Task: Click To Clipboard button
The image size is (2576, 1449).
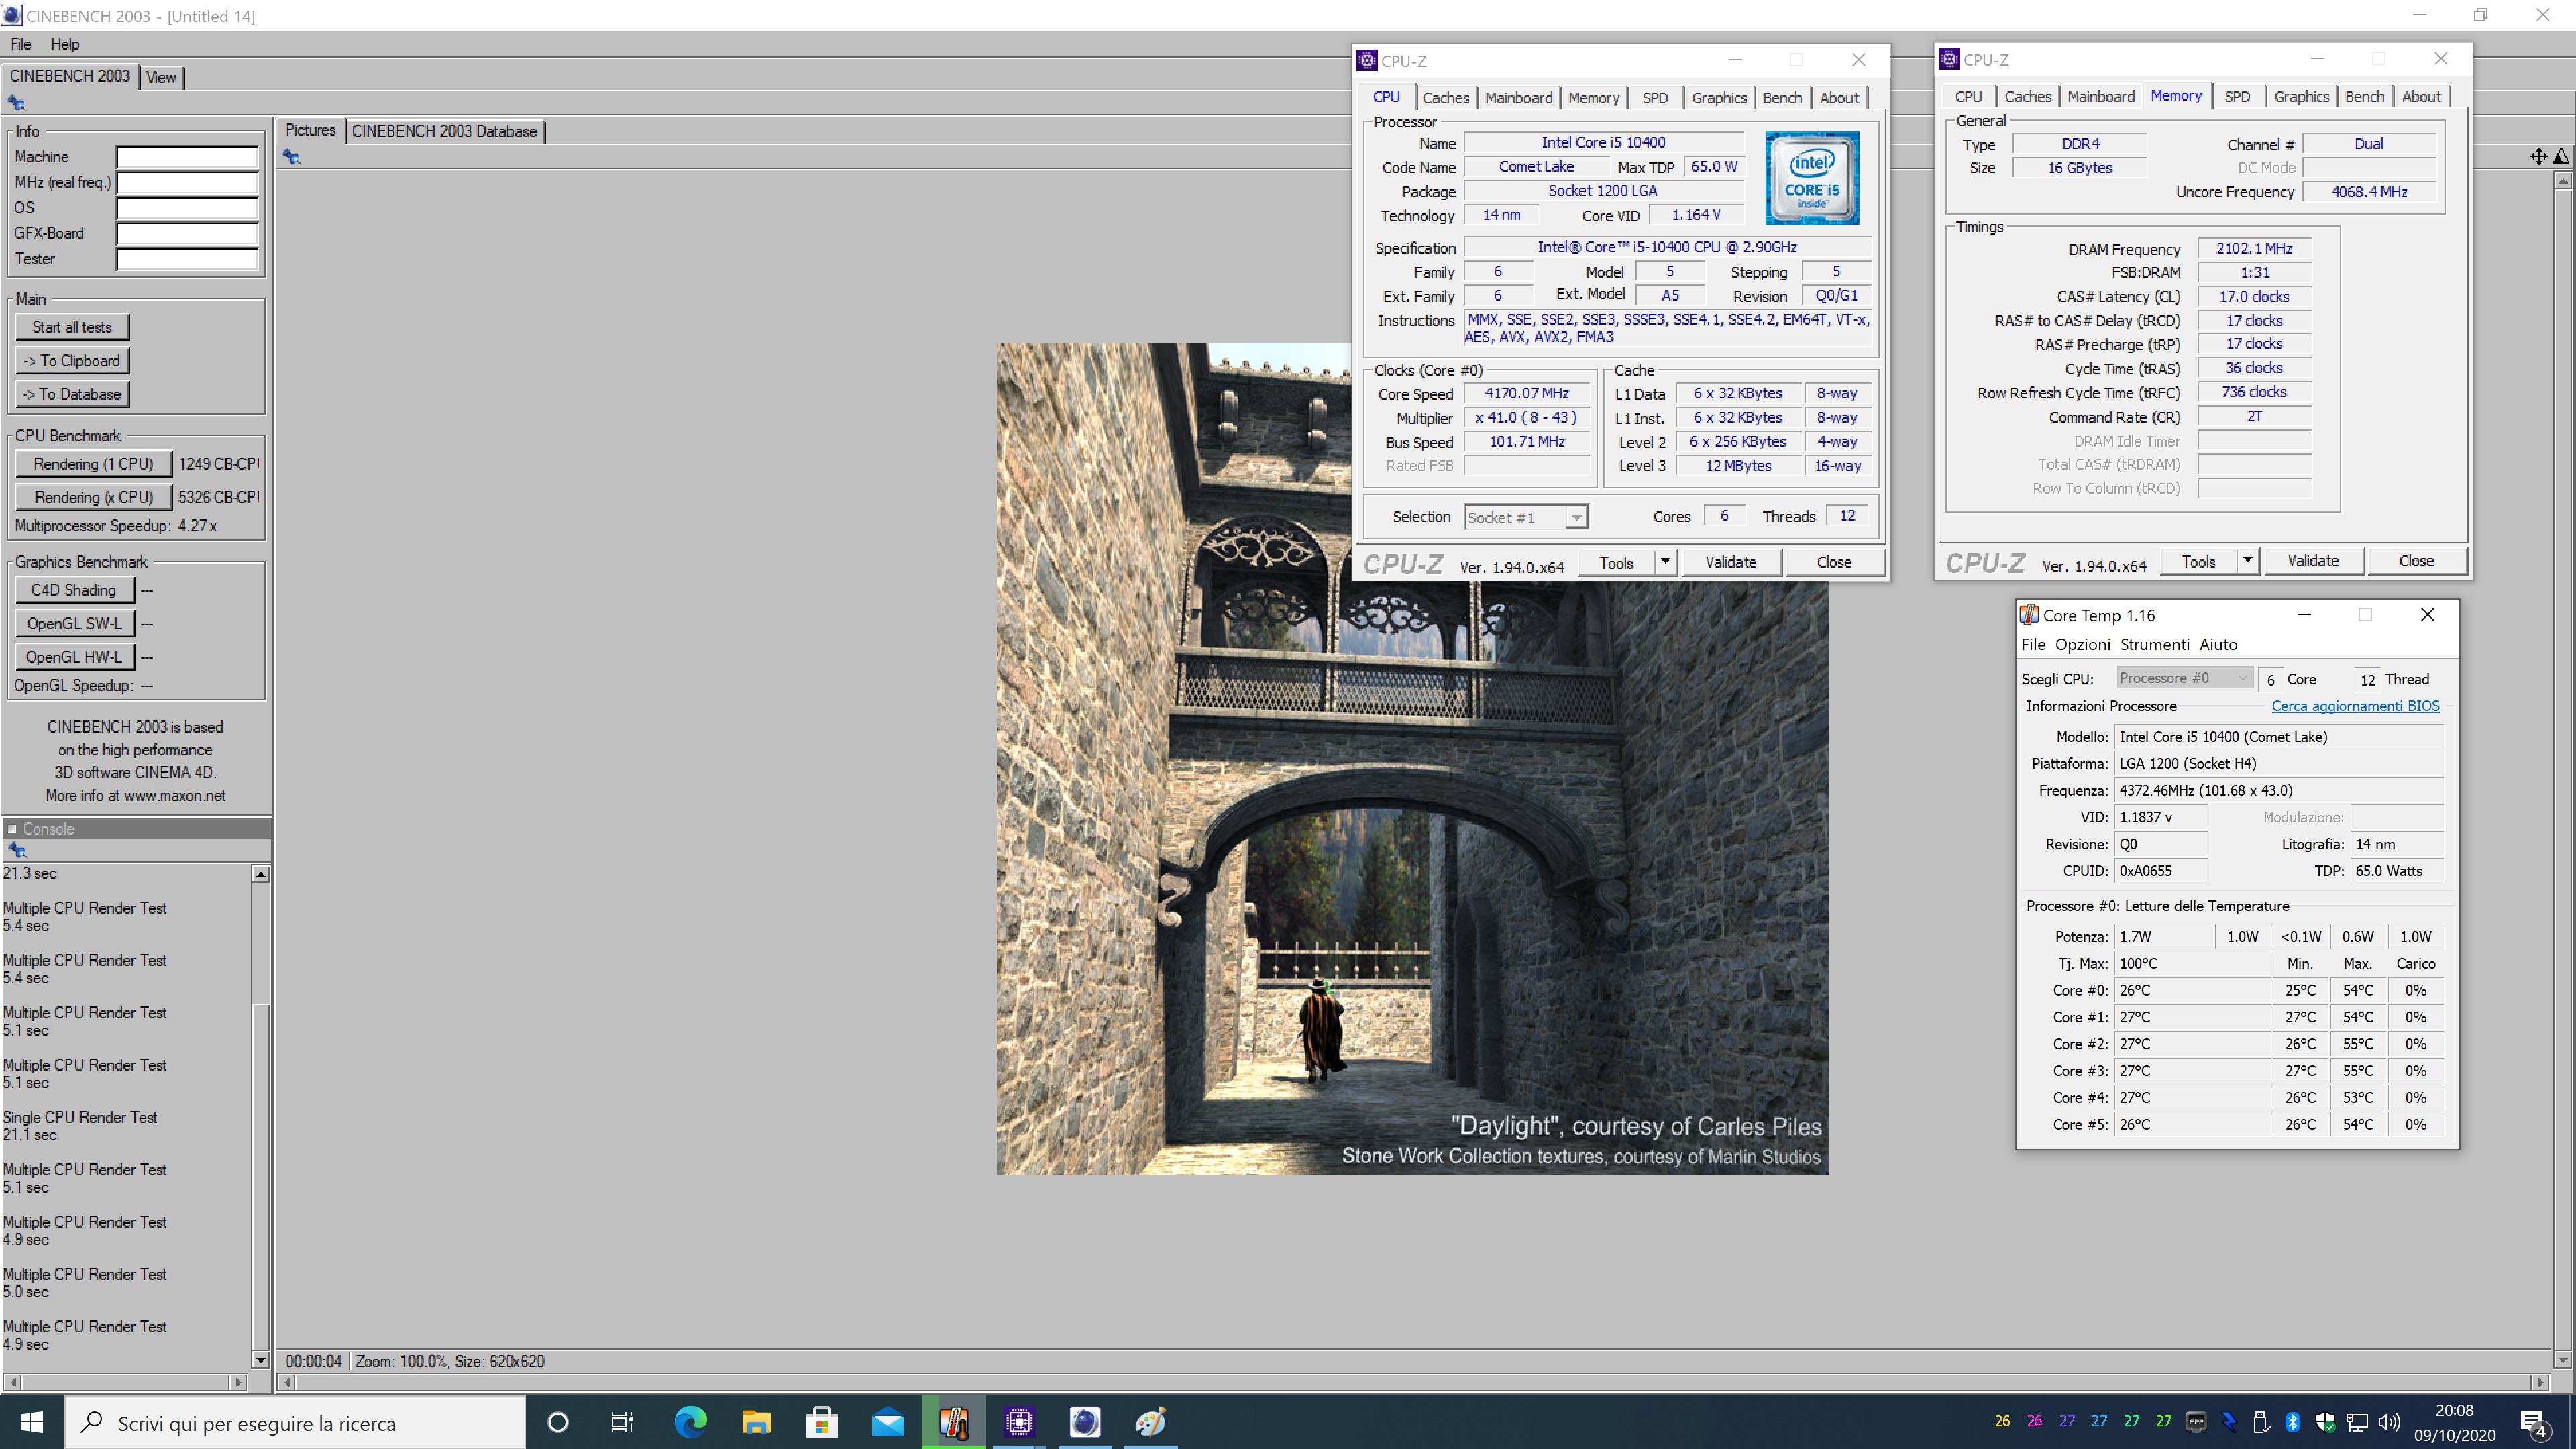Action: (72, 361)
